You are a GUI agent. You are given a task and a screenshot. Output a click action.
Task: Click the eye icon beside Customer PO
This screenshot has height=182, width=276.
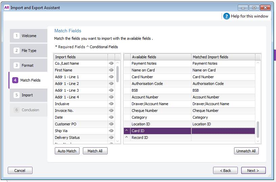(111, 124)
